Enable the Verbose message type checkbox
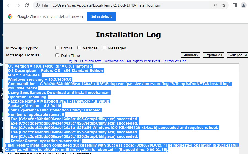Viewport: 248px width, 154px height. tap(79, 47)
